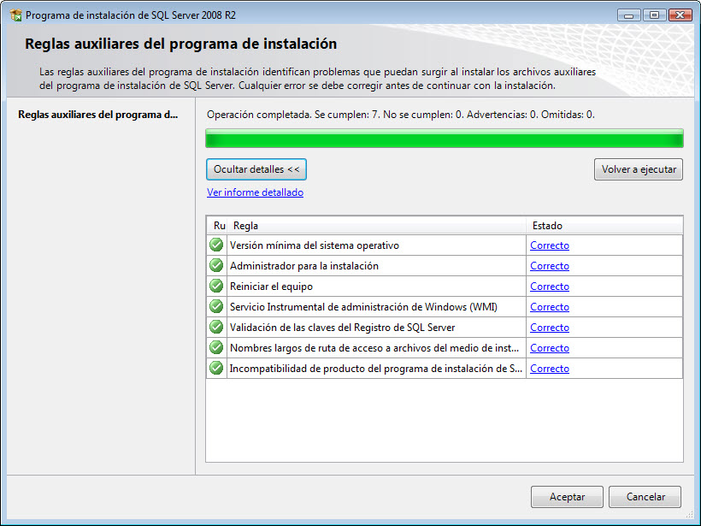The width and height of the screenshot is (701, 526).
Task: Click the Regla column header
Action: pos(376,226)
